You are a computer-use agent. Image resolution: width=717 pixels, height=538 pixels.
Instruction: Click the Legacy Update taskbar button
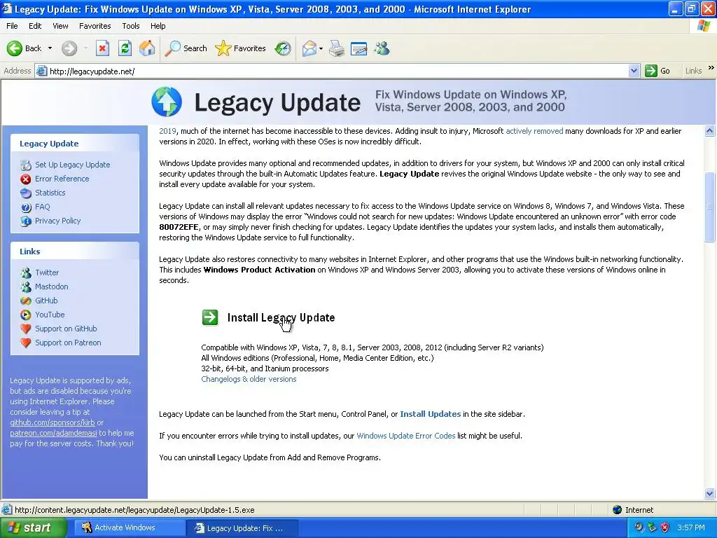pos(242,528)
